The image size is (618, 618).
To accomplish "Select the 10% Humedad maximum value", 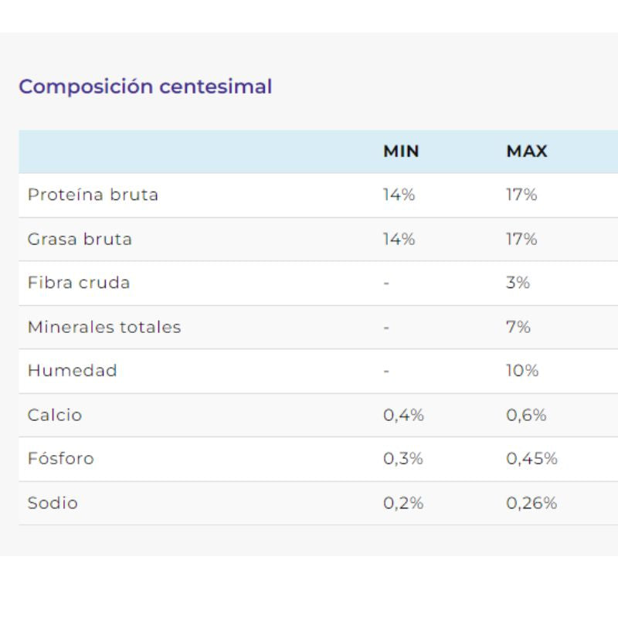I will click(x=522, y=371).
